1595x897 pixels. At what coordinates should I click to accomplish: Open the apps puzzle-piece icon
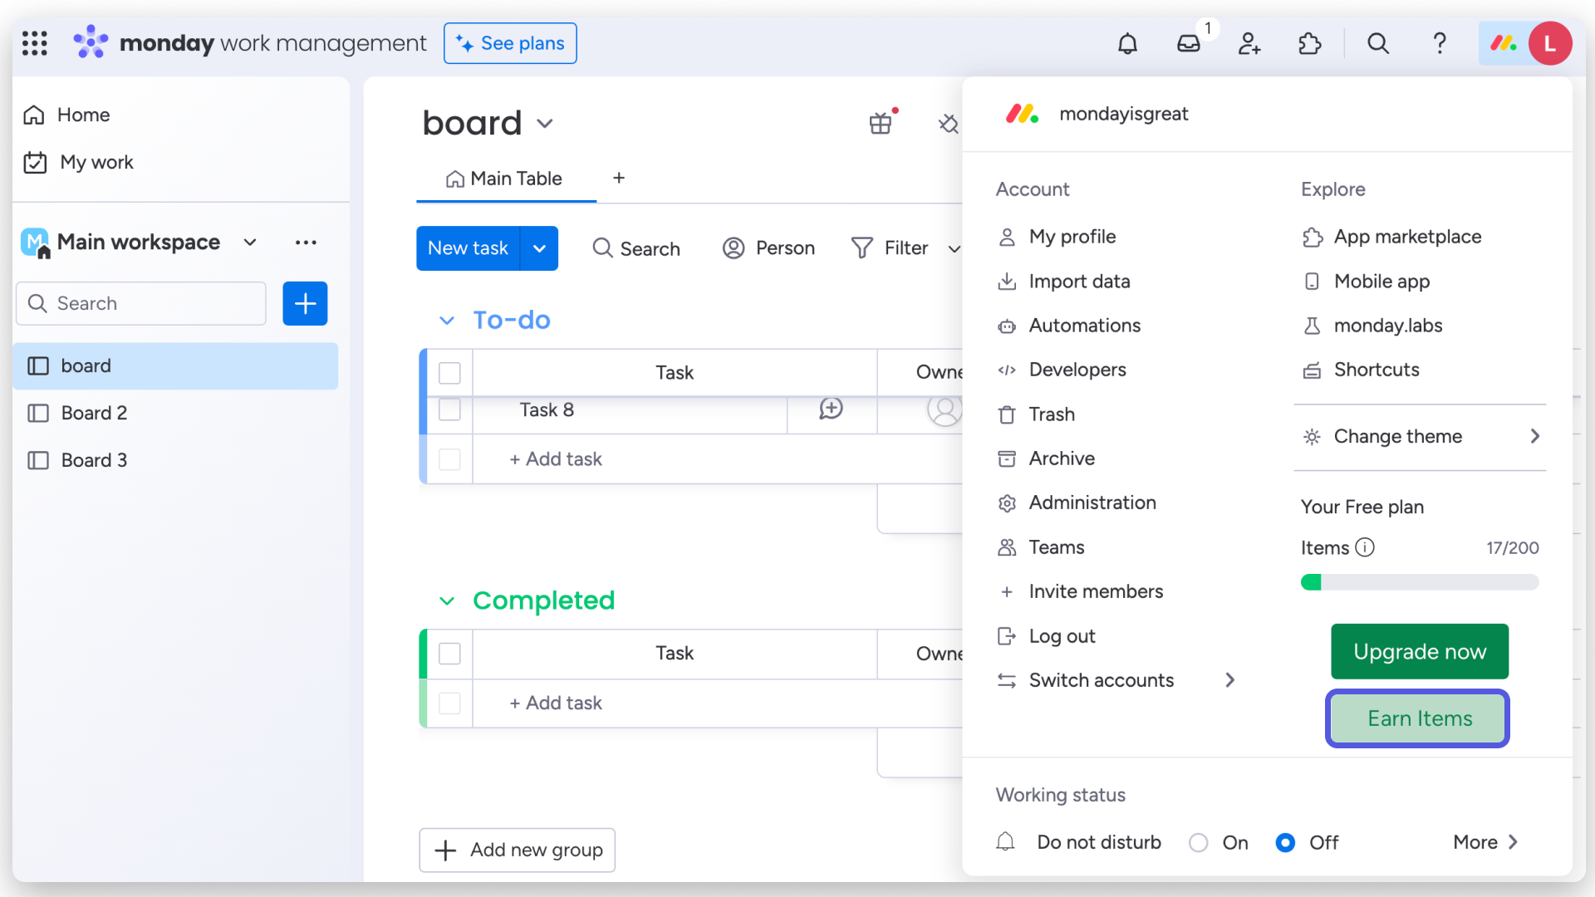(1310, 43)
